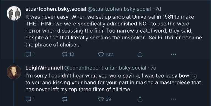Repost stuartcohen's post with 13 reposts

tap(68, 54)
